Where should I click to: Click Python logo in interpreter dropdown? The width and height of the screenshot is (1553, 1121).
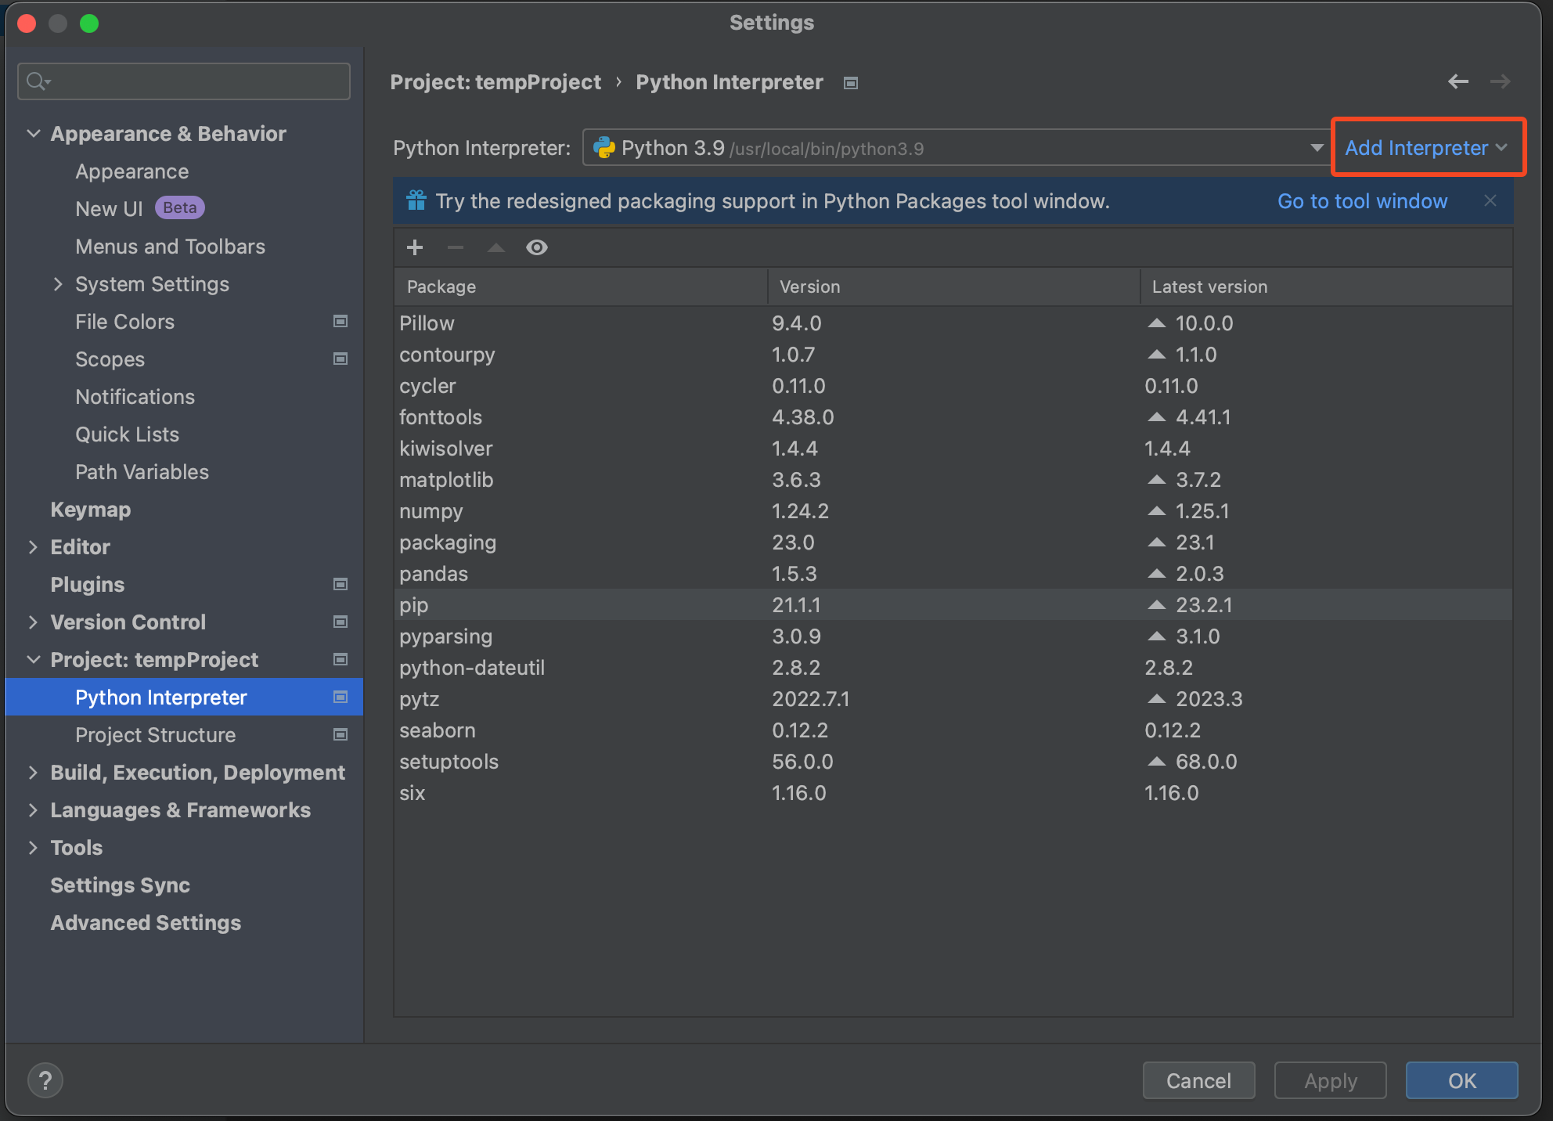click(x=604, y=147)
